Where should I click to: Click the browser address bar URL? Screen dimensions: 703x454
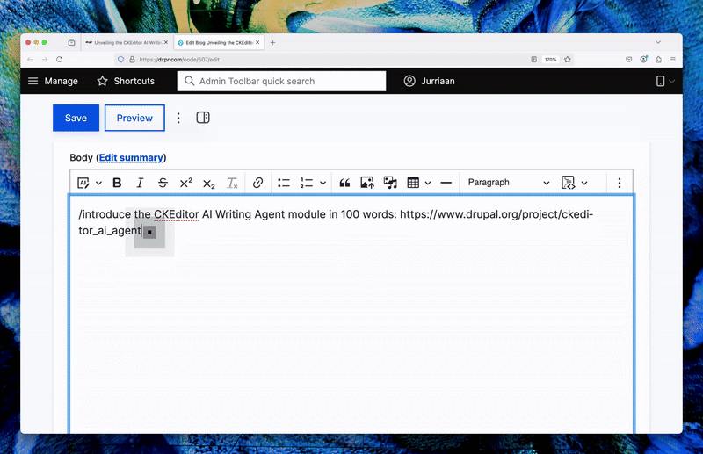(179, 60)
